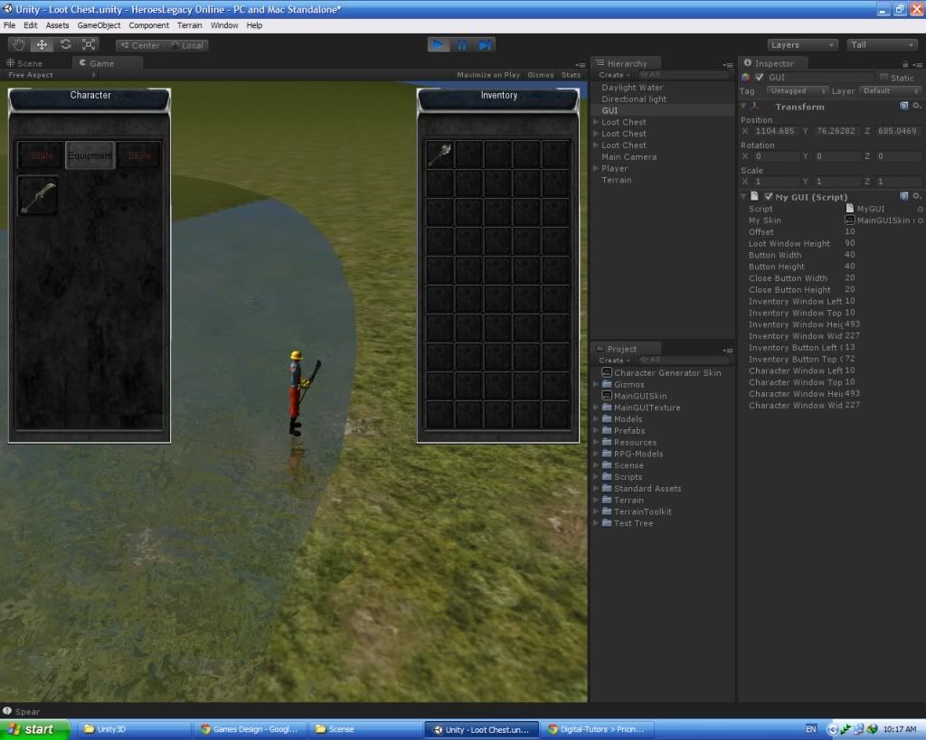Viewport: 926px width, 740px height.
Task: Open Hierarchy Create dropdown
Action: [614, 75]
